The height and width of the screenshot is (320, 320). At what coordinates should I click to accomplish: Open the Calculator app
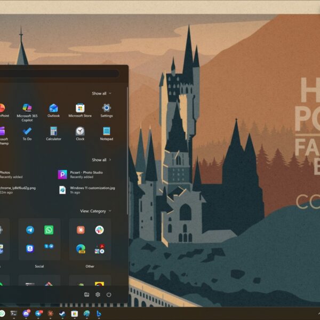click(x=53, y=133)
